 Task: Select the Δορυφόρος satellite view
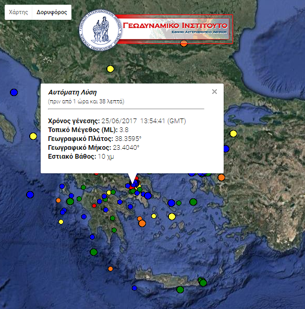pyautogui.click(x=52, y=12)
